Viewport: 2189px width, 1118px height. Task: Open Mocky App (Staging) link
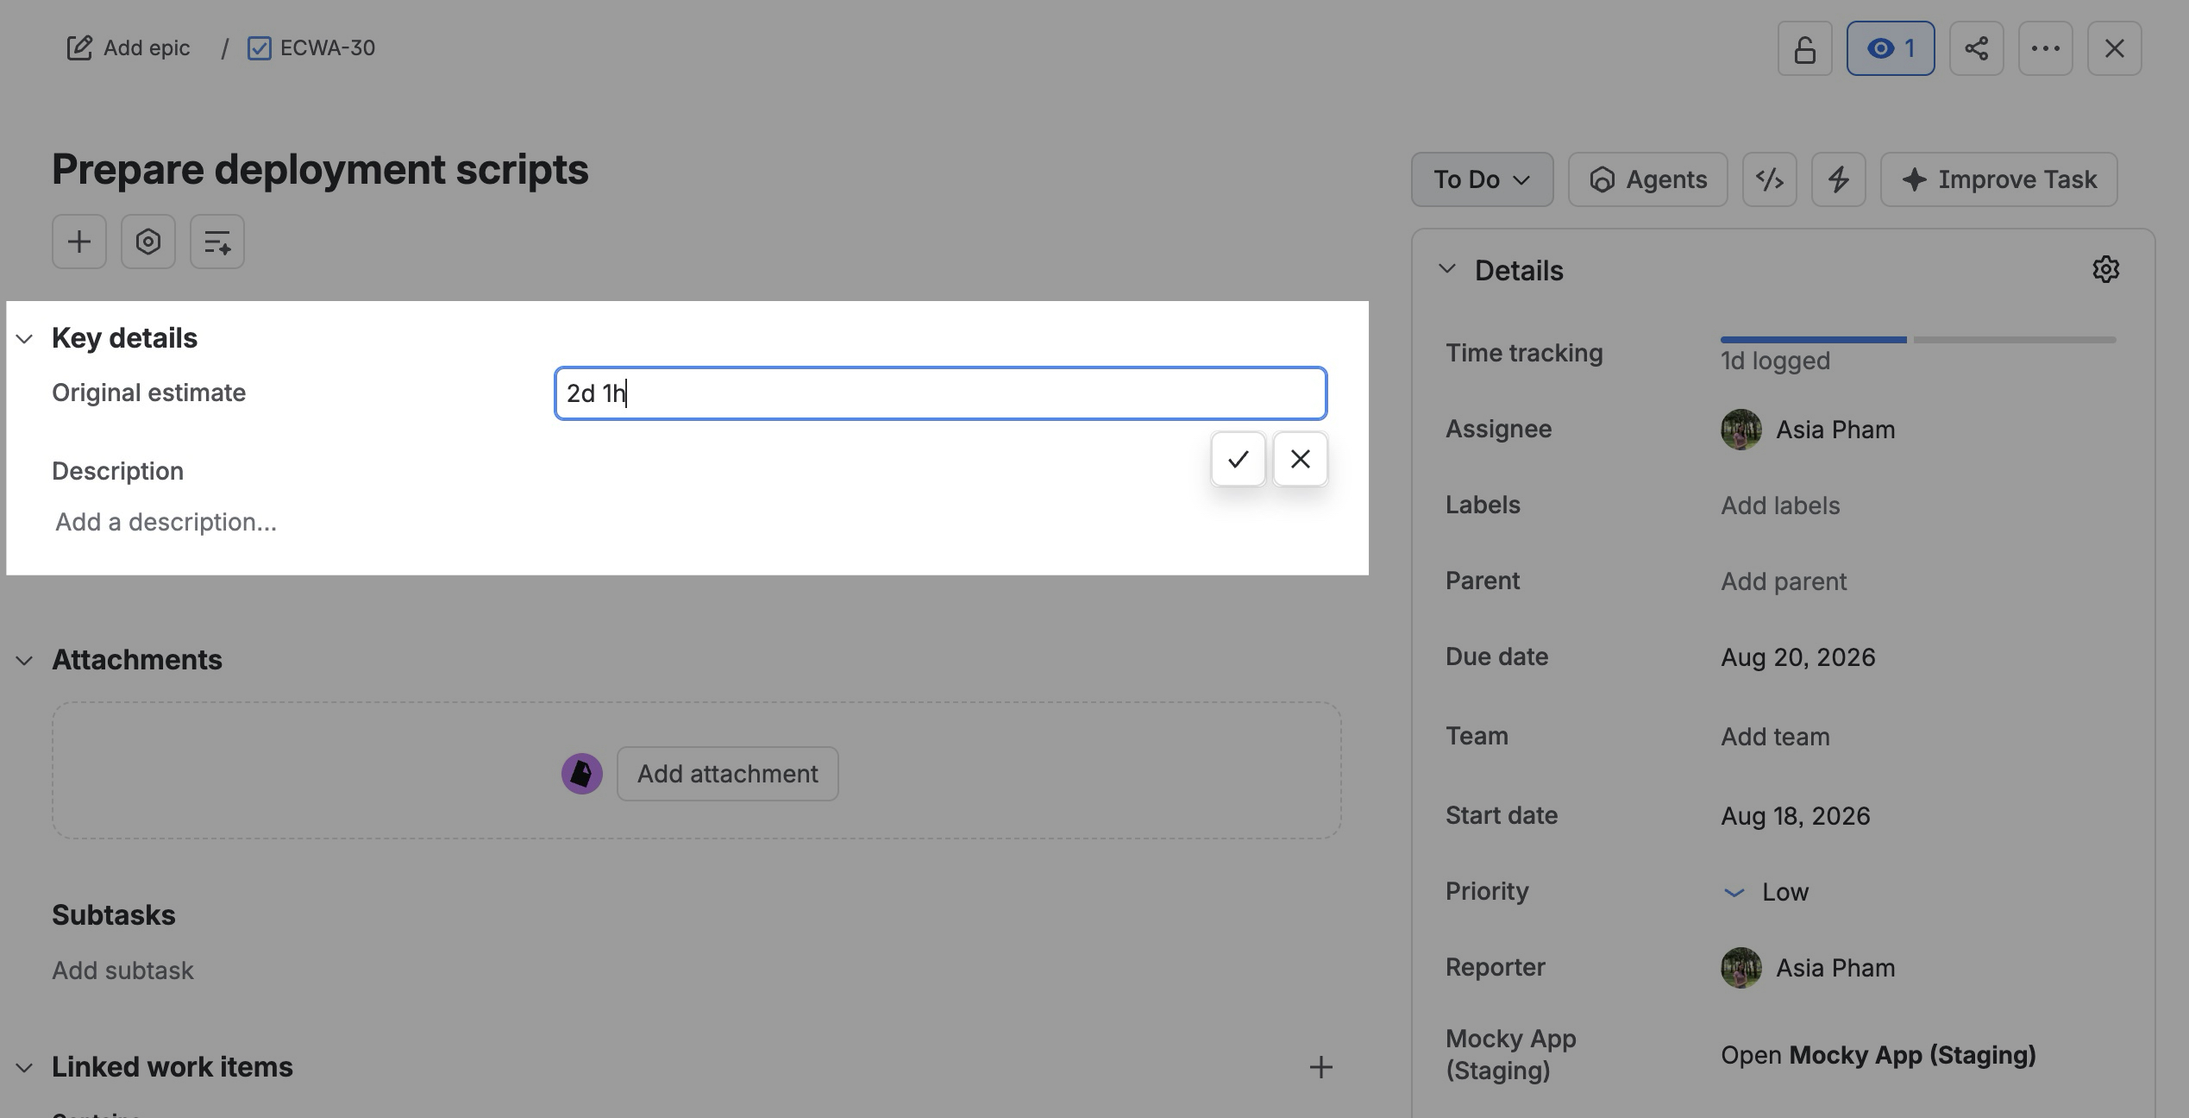(x=1878, y=1055)
